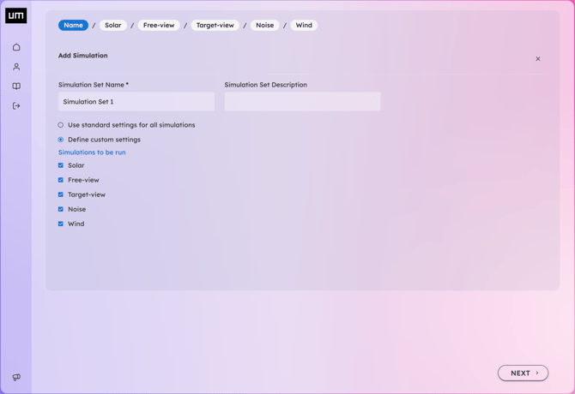The height and width of the screenshot is (394, 575).
Task: Open the feedback megaphone icon
Action: 16,377
